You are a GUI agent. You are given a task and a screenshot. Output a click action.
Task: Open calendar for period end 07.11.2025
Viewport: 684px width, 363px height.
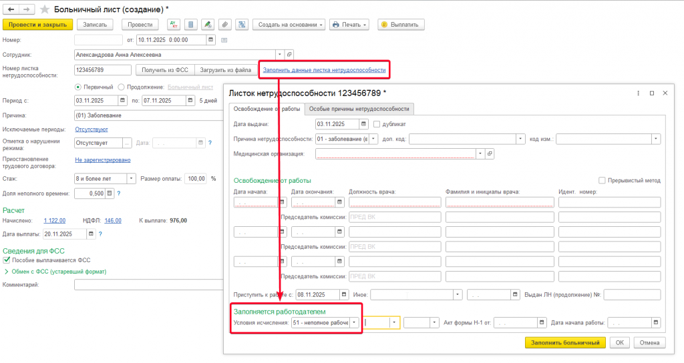tap(190, 100)
